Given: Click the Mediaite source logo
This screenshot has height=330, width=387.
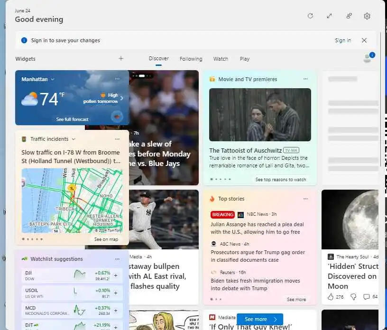Looking at the screenshot, I should (x=212, y=317).
